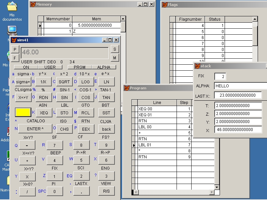Viewport: 267px width, 200px height.
Task: Click the CHS change-sign key
Action: tap(64, 129)
